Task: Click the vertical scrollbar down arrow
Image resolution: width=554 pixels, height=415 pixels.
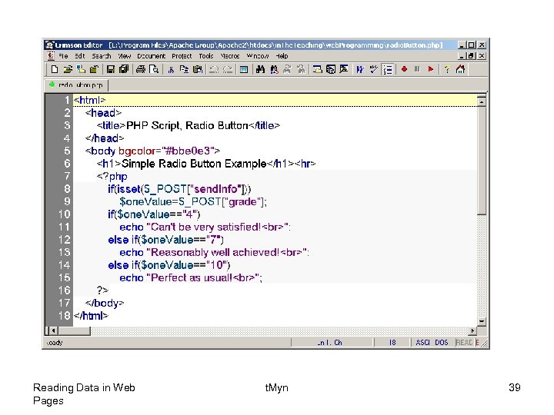Action: 482,321
